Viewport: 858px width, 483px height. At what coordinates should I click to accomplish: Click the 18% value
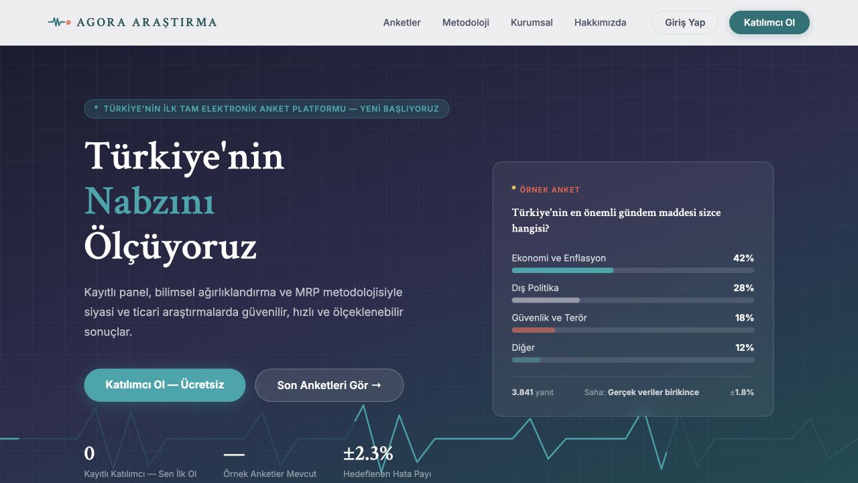[x=744, y=318]
